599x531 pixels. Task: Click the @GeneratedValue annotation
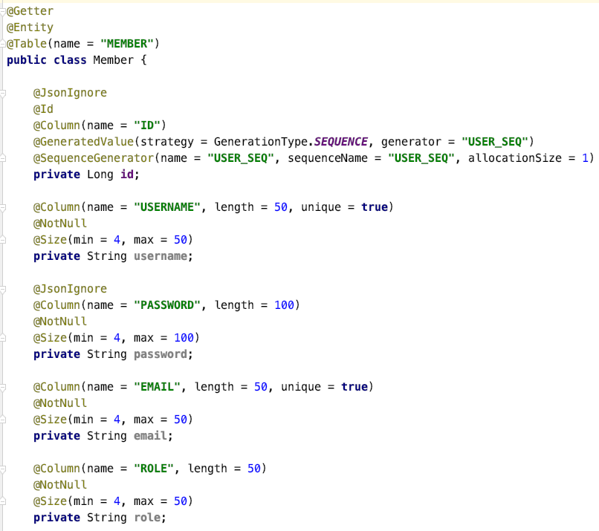[x=83, y=142]
